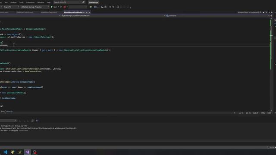Close the MarkupExtension preview tab
The width and height of the screenshot is (276, 155).
266,12
